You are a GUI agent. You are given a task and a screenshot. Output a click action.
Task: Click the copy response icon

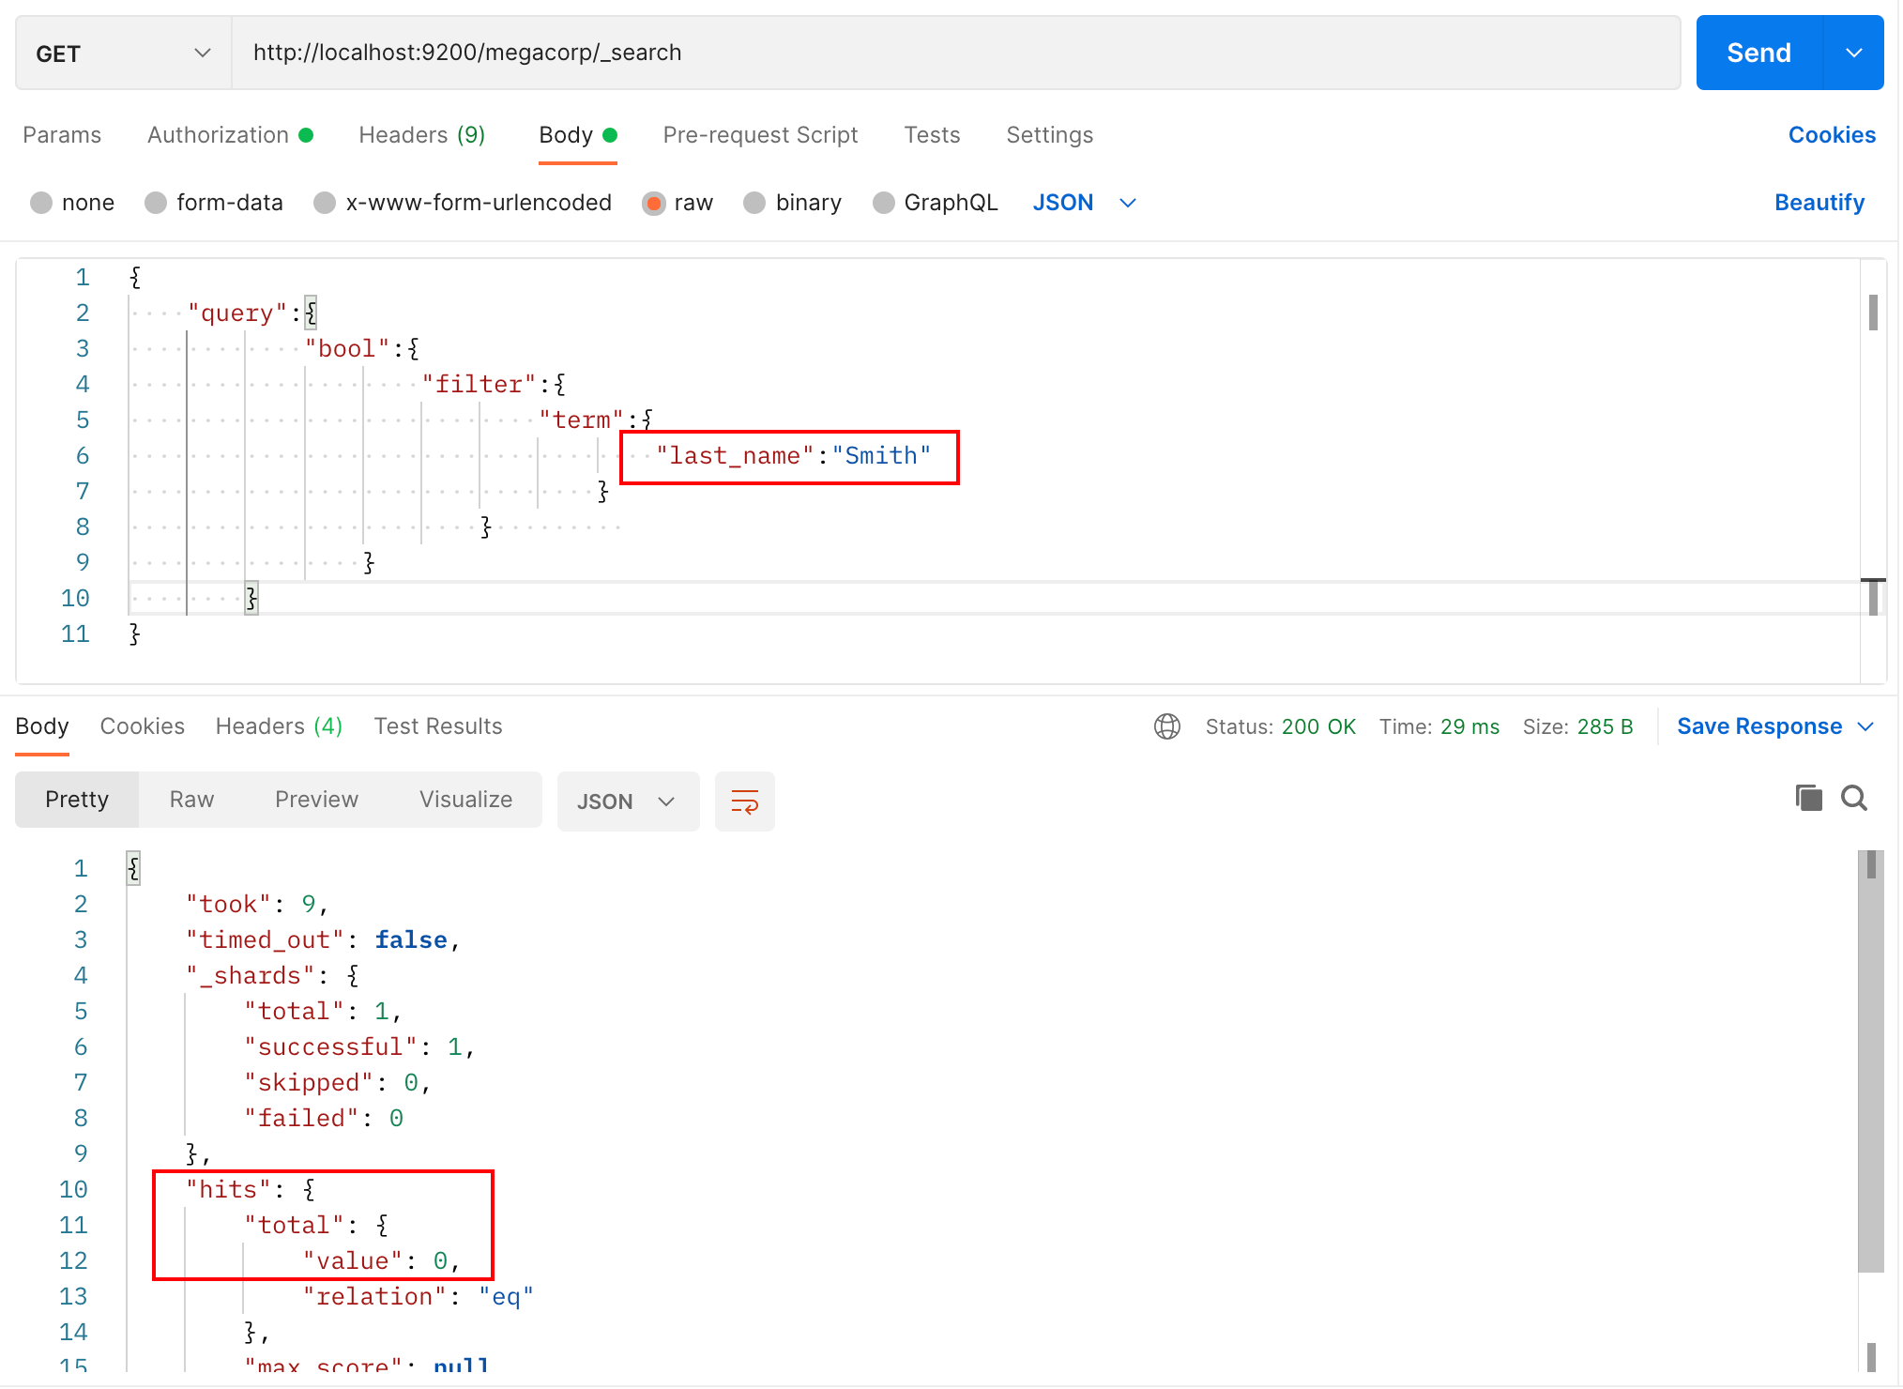point(1808,799)
